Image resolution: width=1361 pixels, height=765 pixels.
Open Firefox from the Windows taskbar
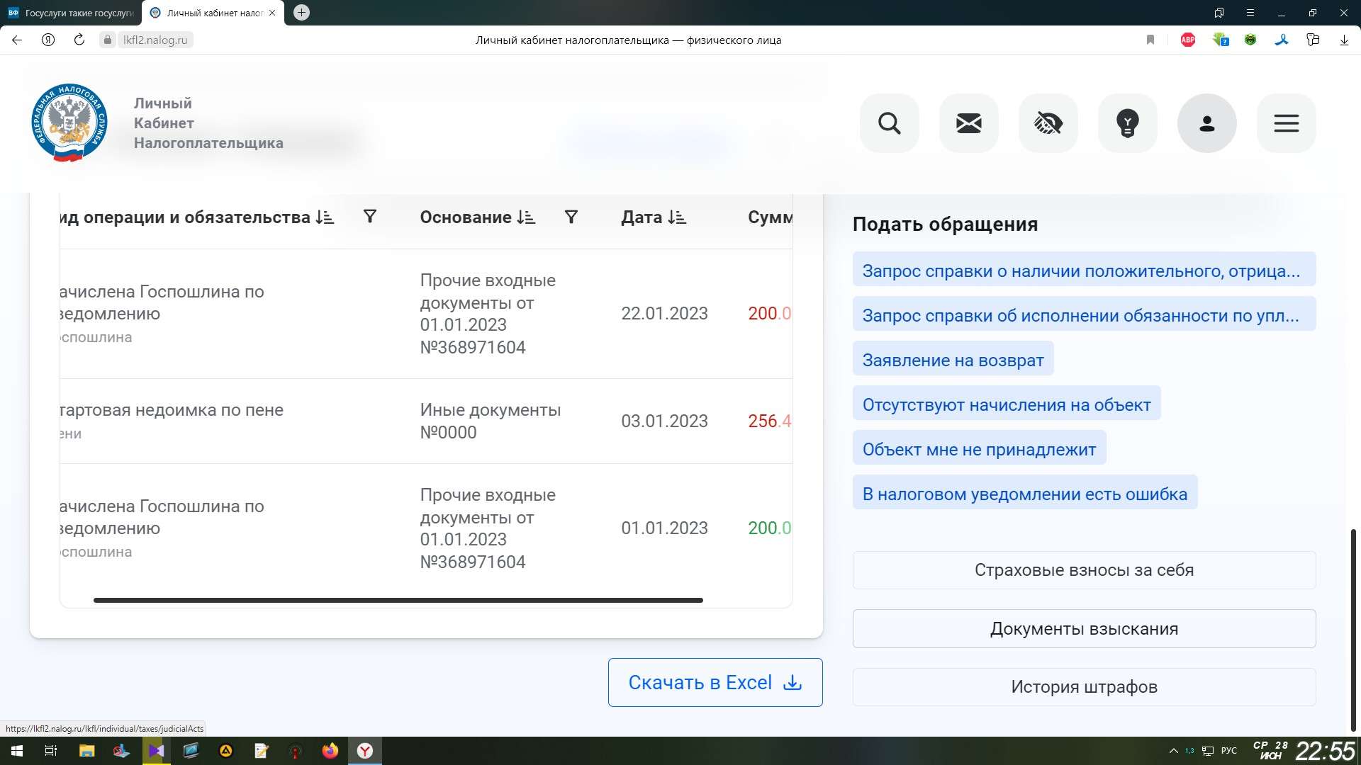(x=330, y=751)
